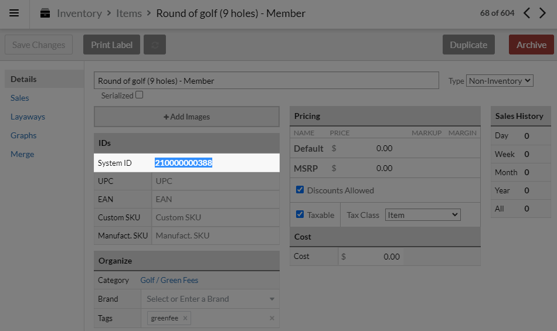This screenshot has height=331, width=557.
Task: Clear all tags with the x
Action: pyautogui.click(x=271, y=318)
